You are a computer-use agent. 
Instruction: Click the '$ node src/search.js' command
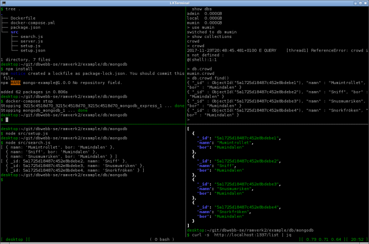pyautogui.click(x=25, y=143)
